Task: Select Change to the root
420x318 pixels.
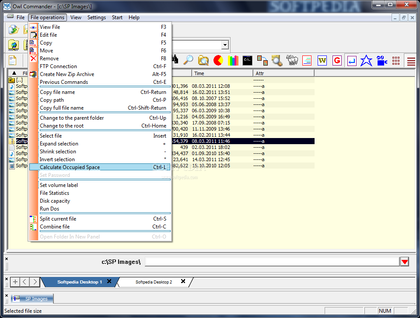Action: [100, 126]
